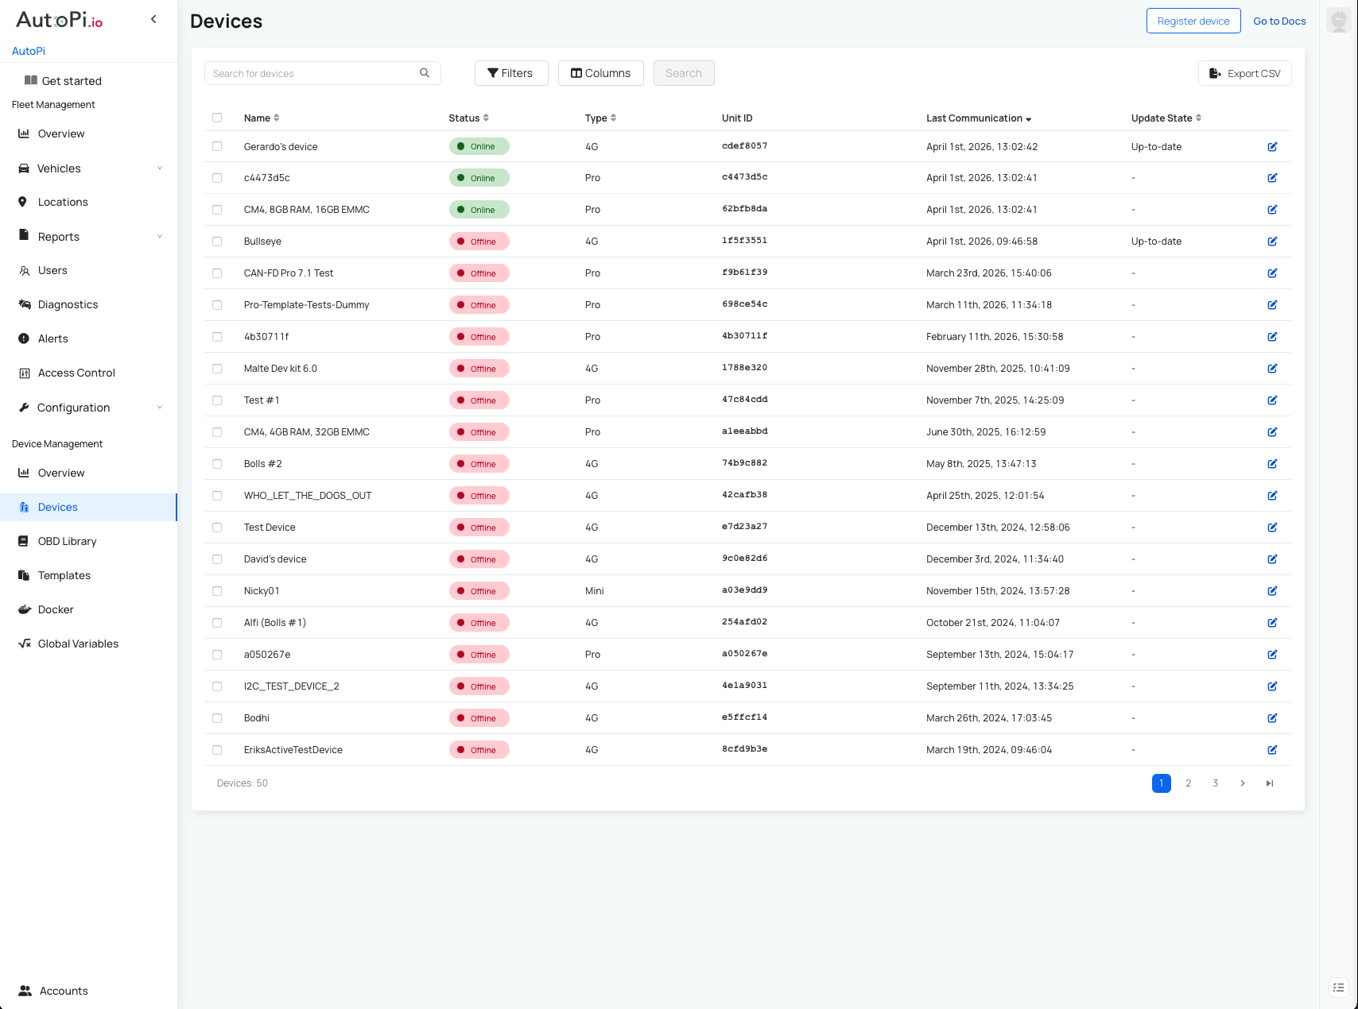
Task: Select the Alerts sidebar item
Action: point(53,338)
